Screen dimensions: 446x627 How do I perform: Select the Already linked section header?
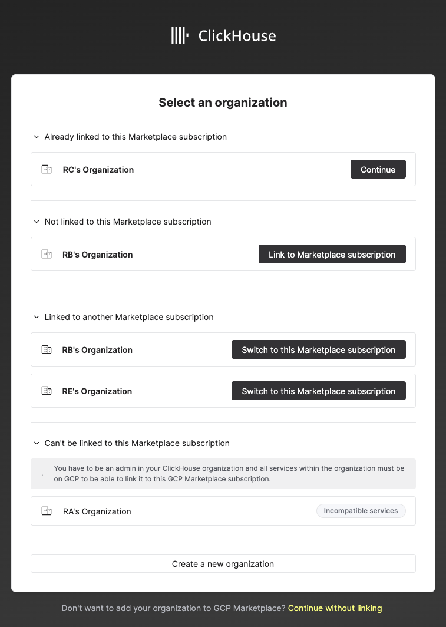pyautogui.click(x=136, y=136)
